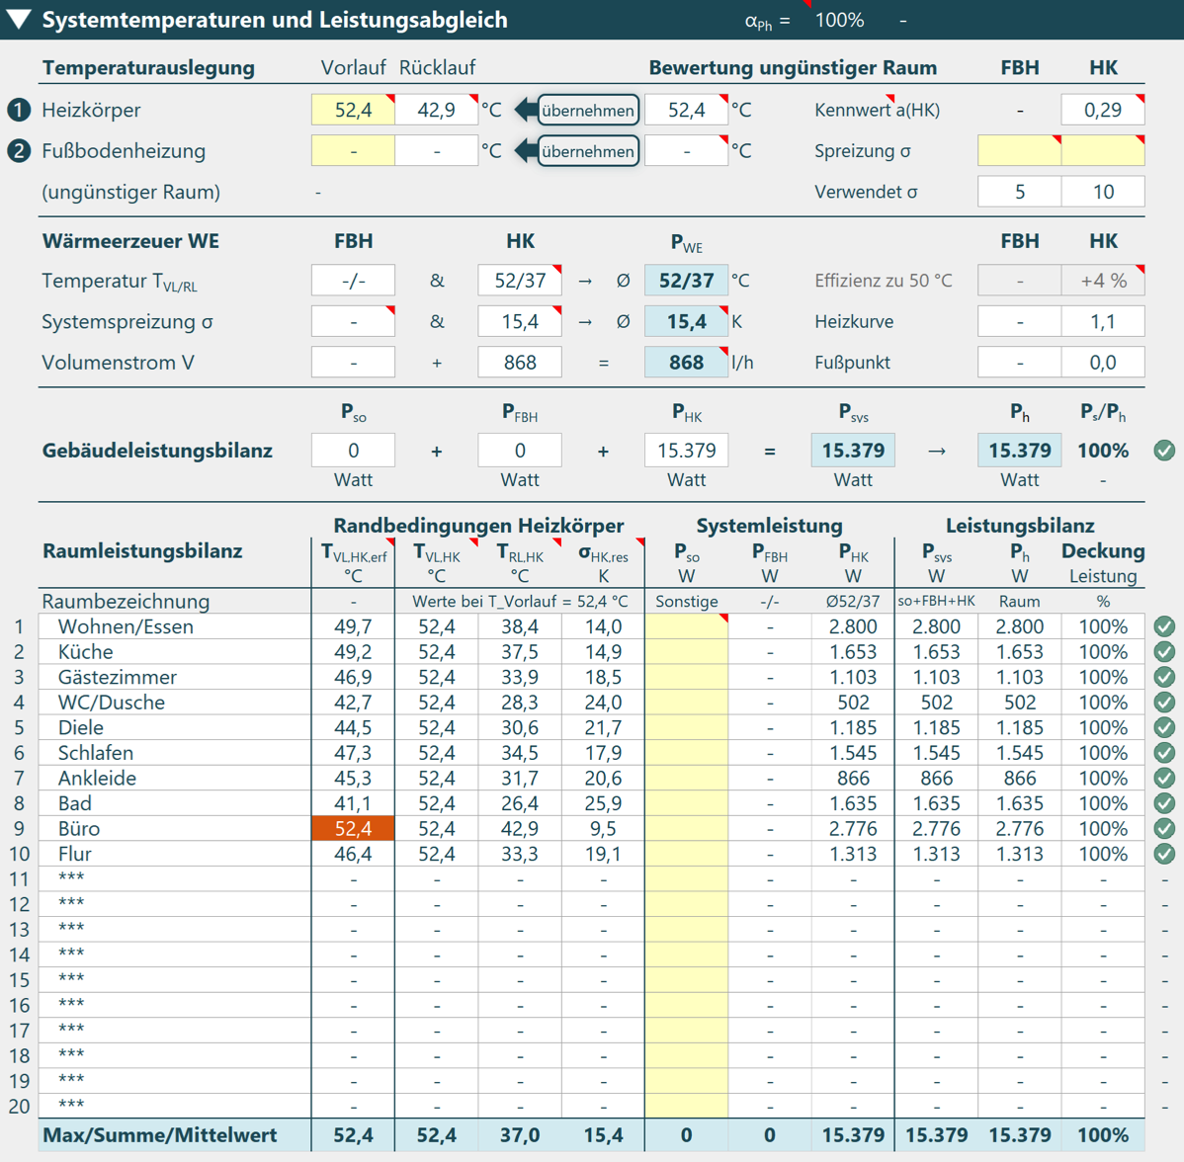The width and height of the screenshot is (1184, 1162).
Task: Click the Heizkörper übernehmen button
Action: [588, 111]
